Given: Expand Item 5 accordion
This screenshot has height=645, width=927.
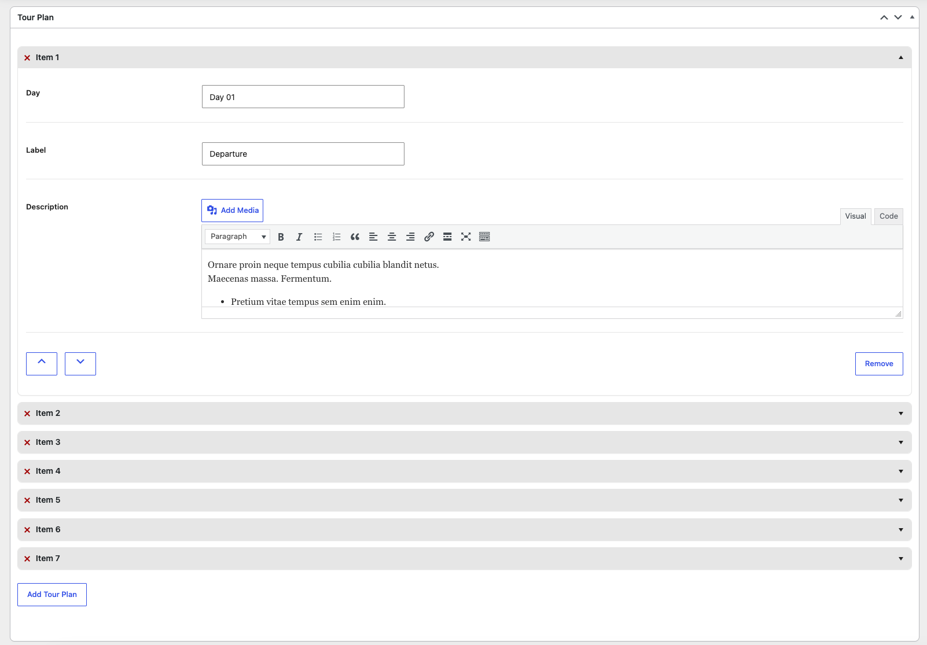Looking at the screenshot, I should [x=901, y=500].
